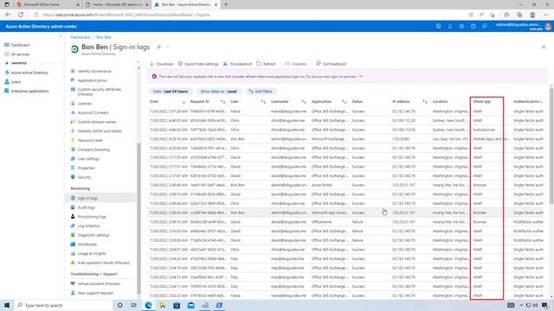Viewport: 554px width, 311px height.
Task: Open Enterprise applications from favorites
Action: 29,91
